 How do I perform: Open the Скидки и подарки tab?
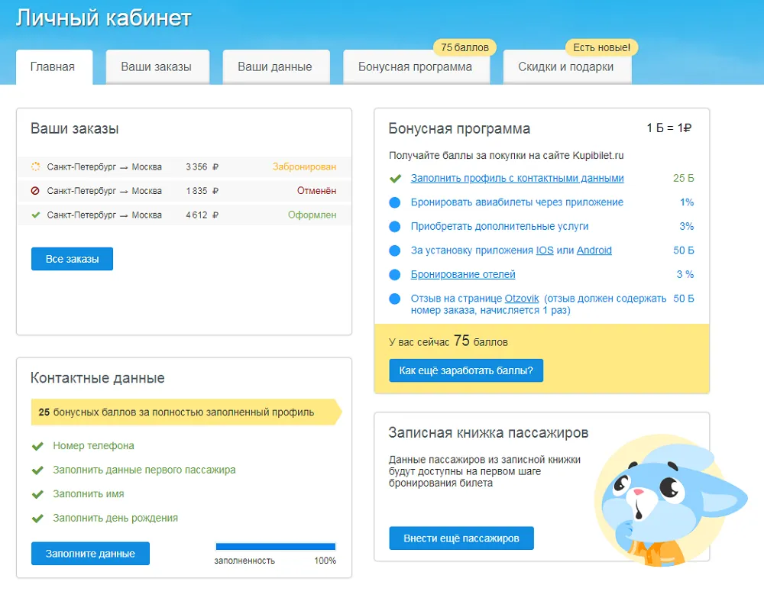[567, 67]
